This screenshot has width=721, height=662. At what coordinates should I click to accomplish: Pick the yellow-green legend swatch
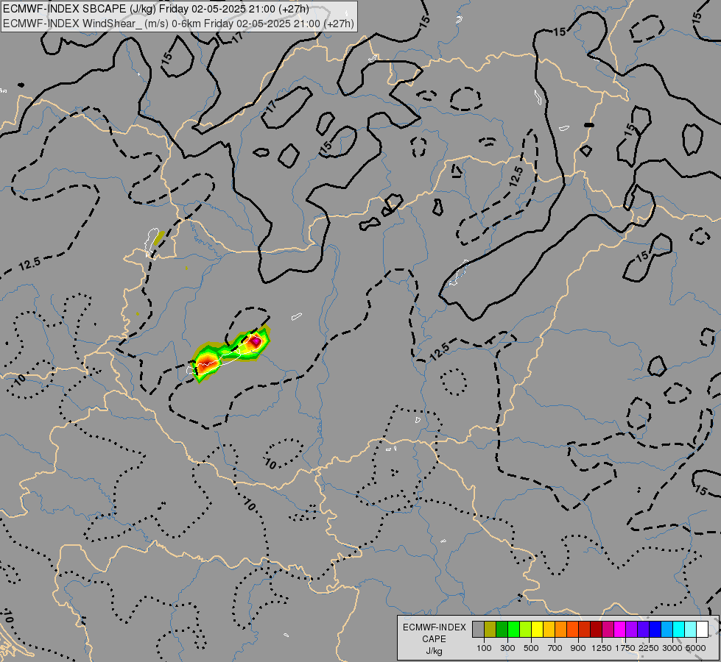[x=525, y=630]
